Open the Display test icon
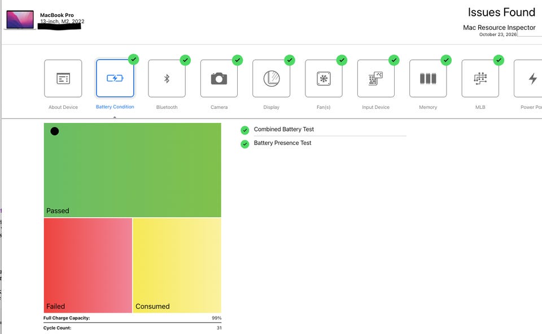Screen dimensions: 542x334 pyautogui.click(x=272, y=78)
